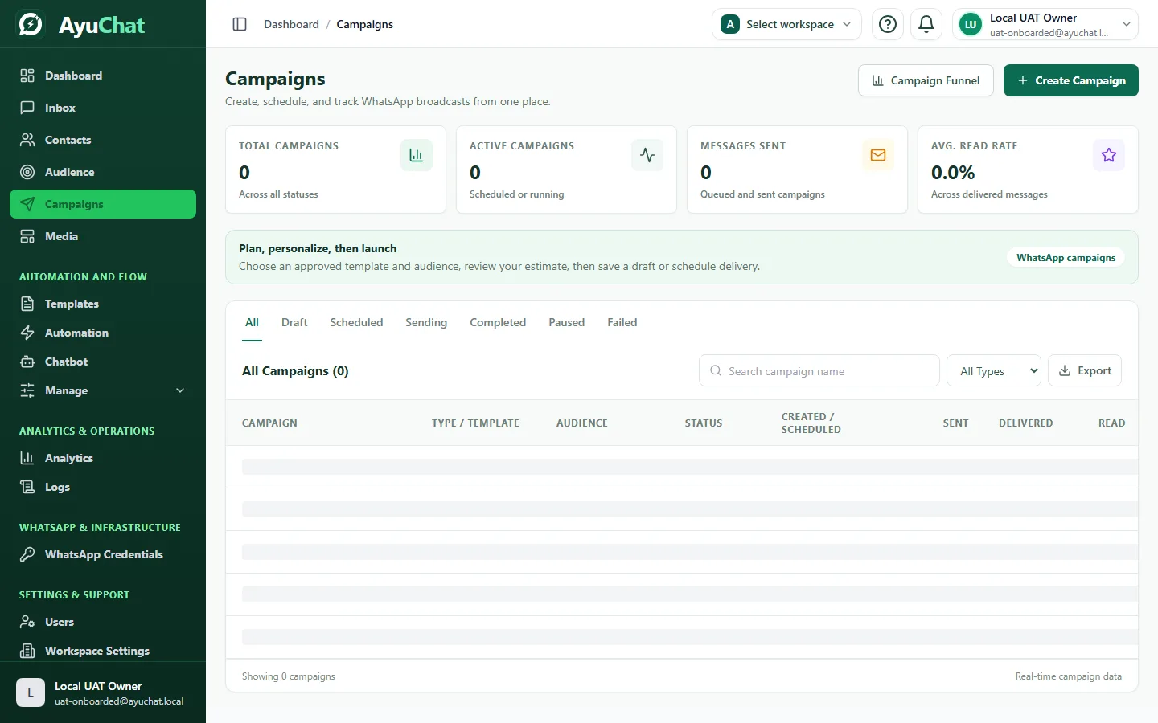Click the Inbox message icon
Screen dimensions: 1158x723
point(27,108)
